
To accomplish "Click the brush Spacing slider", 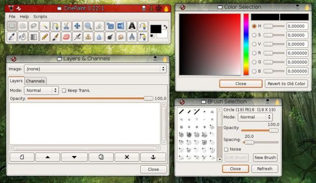I will tap(261, 142).
